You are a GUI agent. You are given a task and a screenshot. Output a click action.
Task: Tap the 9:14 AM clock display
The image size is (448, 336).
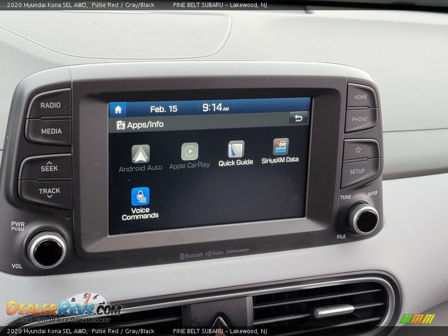click(x=216, y=108)
